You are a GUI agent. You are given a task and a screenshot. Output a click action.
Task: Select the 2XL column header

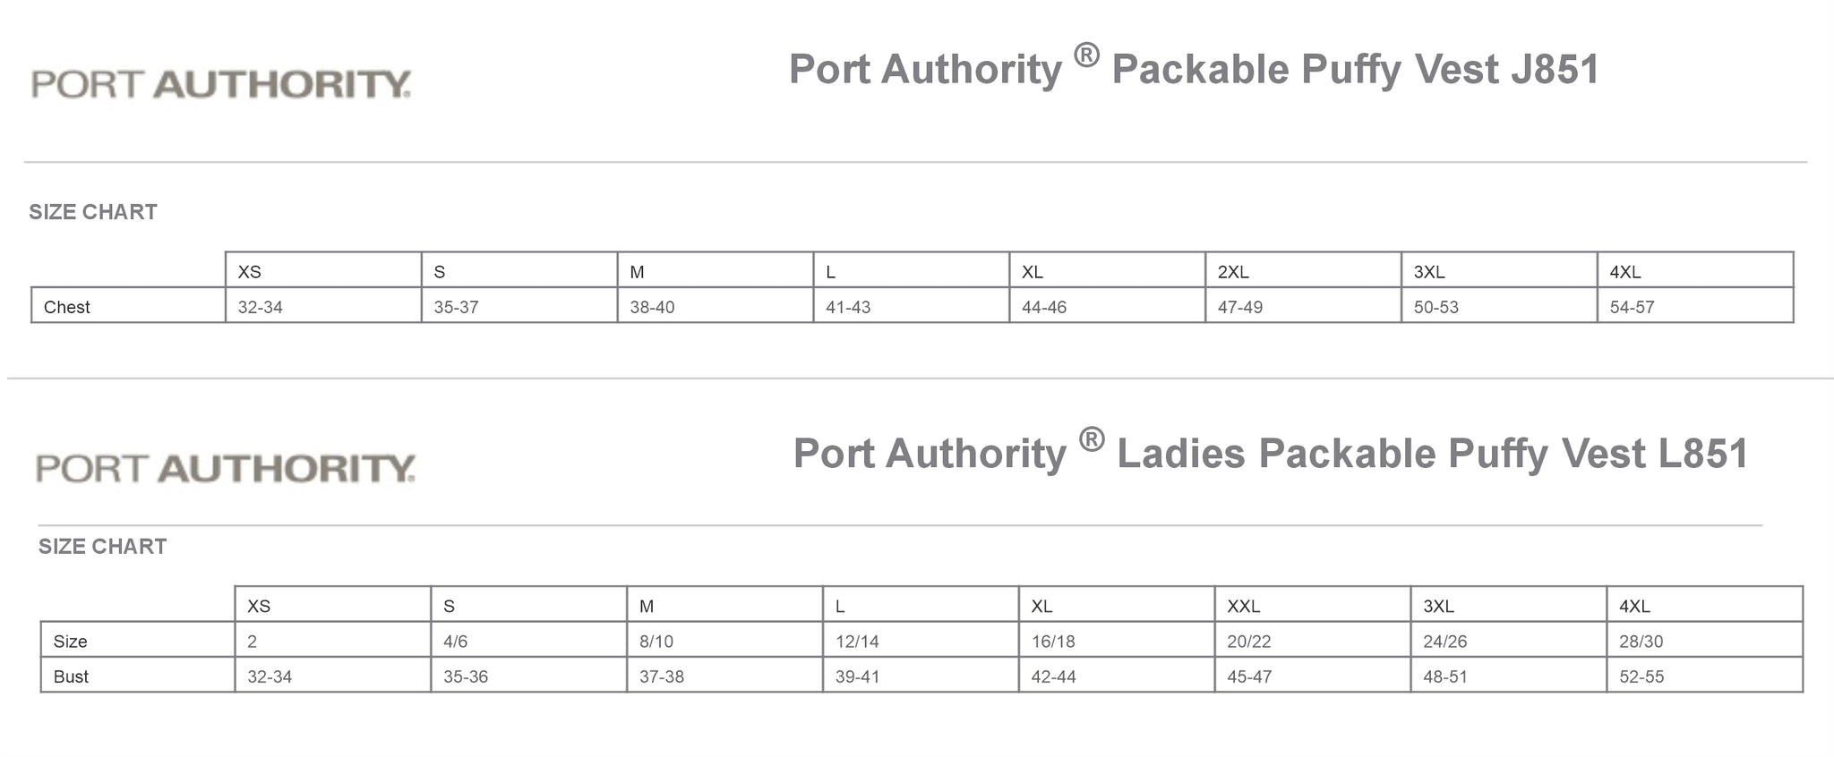point(1304,270)
